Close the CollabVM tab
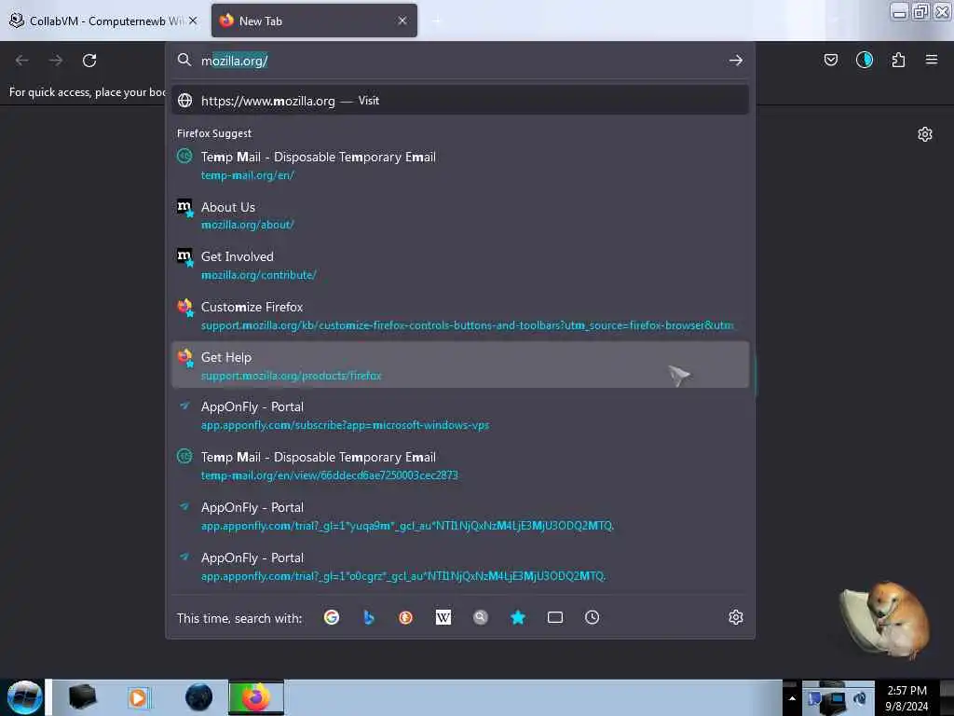This screenshot has width=954, height=716. click(x=193, y=21)
